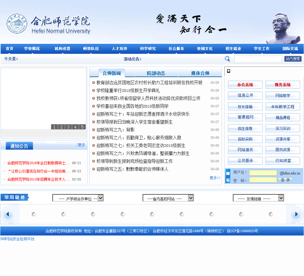The image size is (304, 276).
Task: Open 国际交流 menu item
Action: (x=290, y=49)
